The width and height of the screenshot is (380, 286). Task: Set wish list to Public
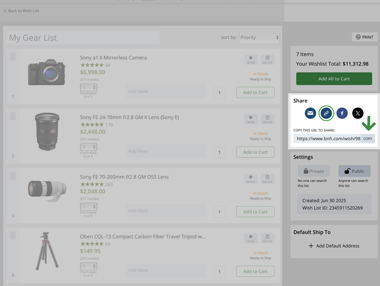pyautogui.click(x=354, y=171)
